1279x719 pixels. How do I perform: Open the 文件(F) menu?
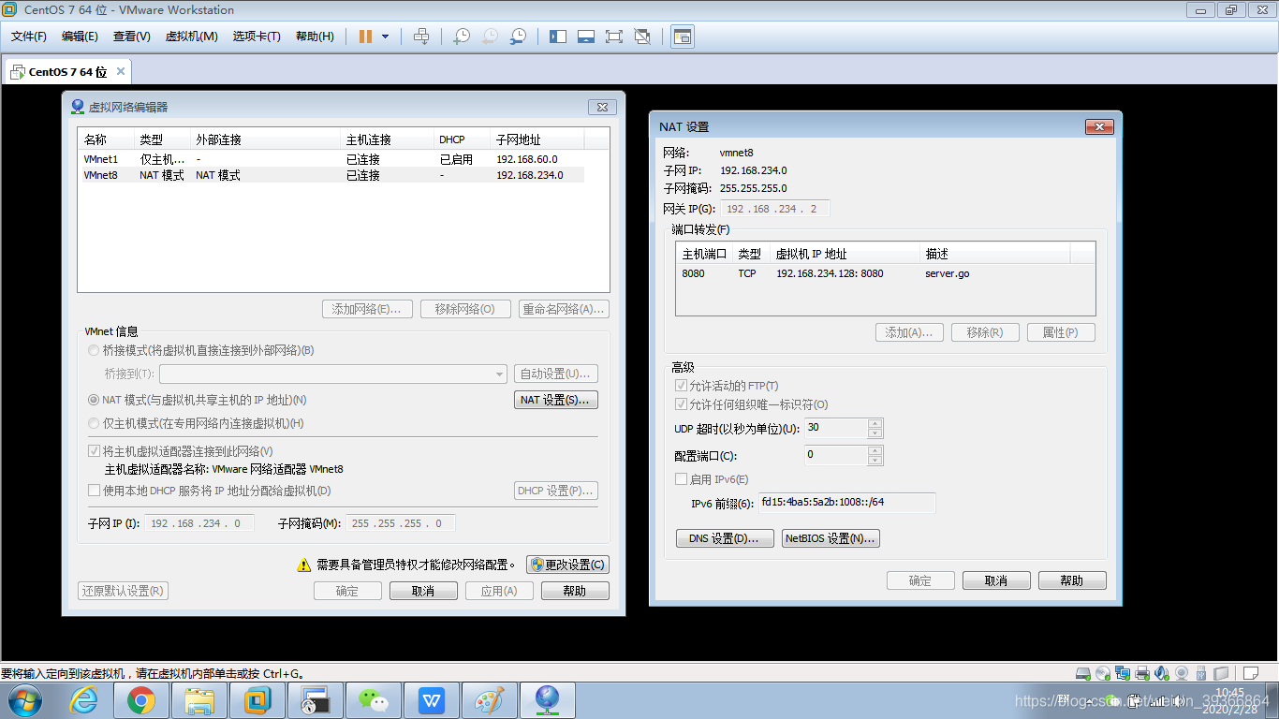pos(29,37)
